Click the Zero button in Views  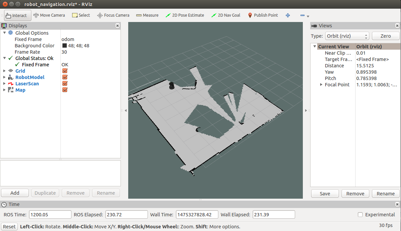386,36
